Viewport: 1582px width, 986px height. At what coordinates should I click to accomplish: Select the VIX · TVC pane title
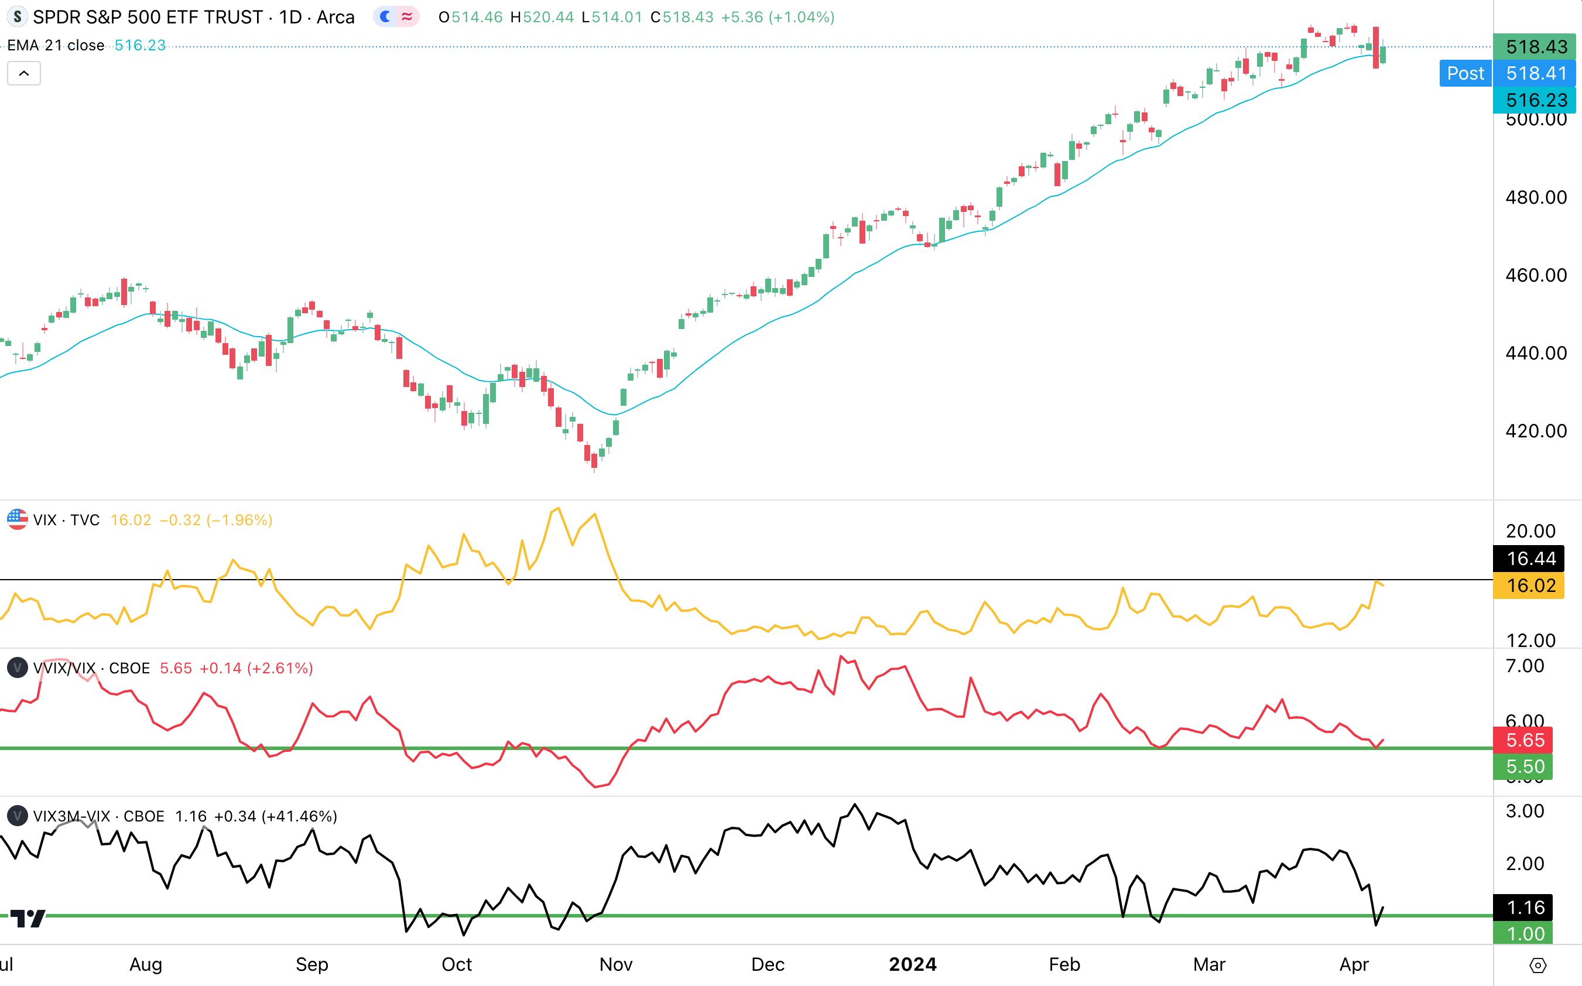pyautogui.click(x=67, y=520)
